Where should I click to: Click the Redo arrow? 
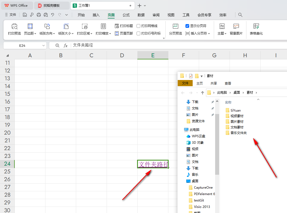60,15
